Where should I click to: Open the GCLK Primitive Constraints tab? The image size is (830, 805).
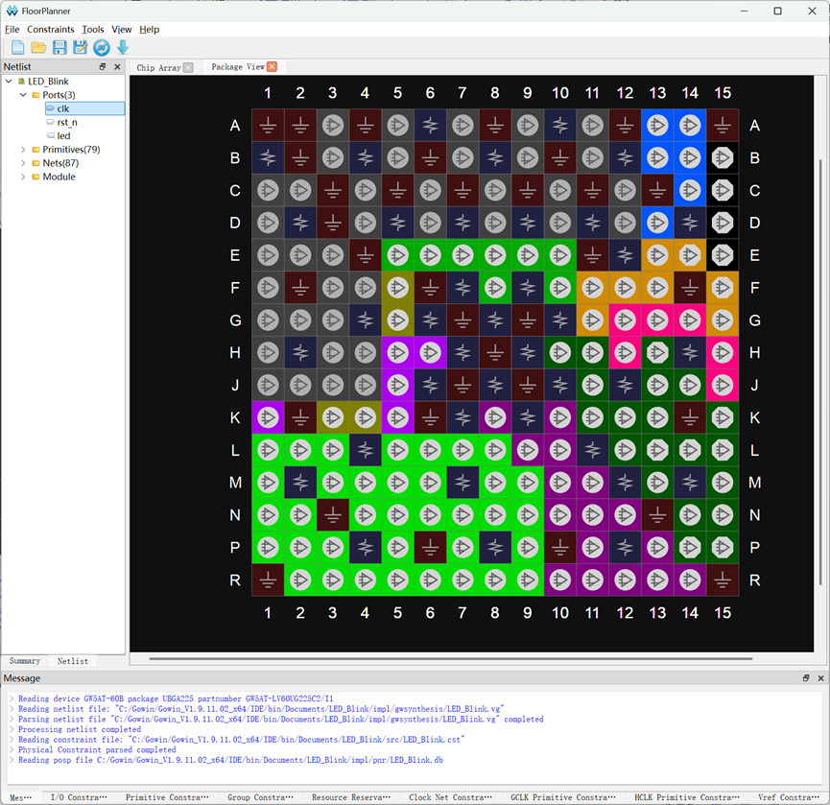coord(563,797)
